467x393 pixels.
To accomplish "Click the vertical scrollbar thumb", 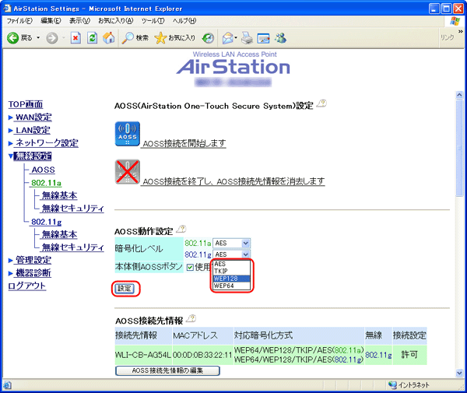I will pyautogui.click(x=459, y=148).
